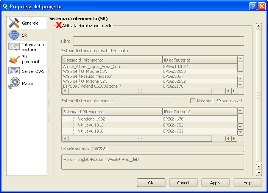Click the OK button
Viewport: 268px width, 193px height.
[x=151, y=183]
